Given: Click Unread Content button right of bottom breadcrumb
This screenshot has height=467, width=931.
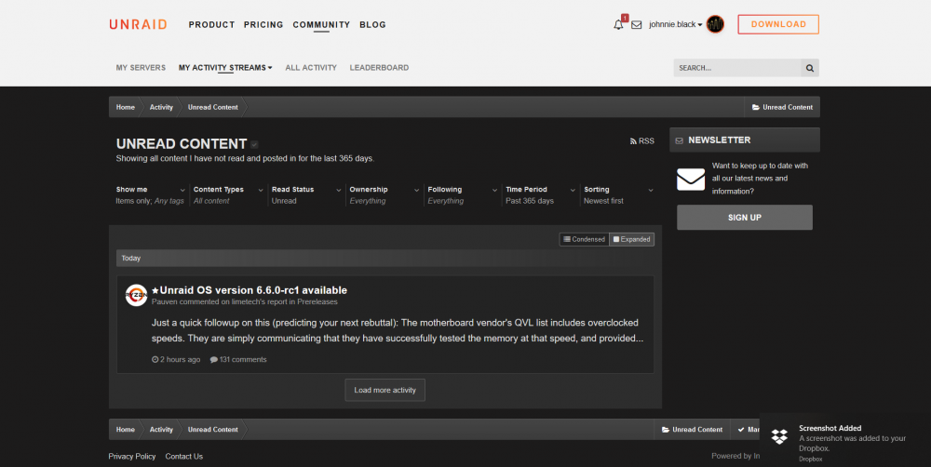Looking at the screenshot, I should click(693, 430).
